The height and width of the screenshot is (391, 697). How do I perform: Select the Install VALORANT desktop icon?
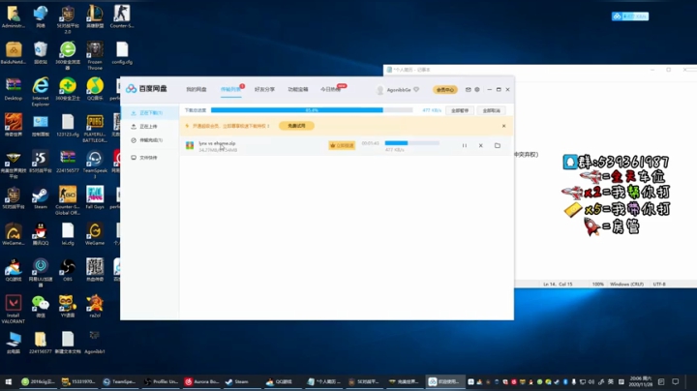14,310
